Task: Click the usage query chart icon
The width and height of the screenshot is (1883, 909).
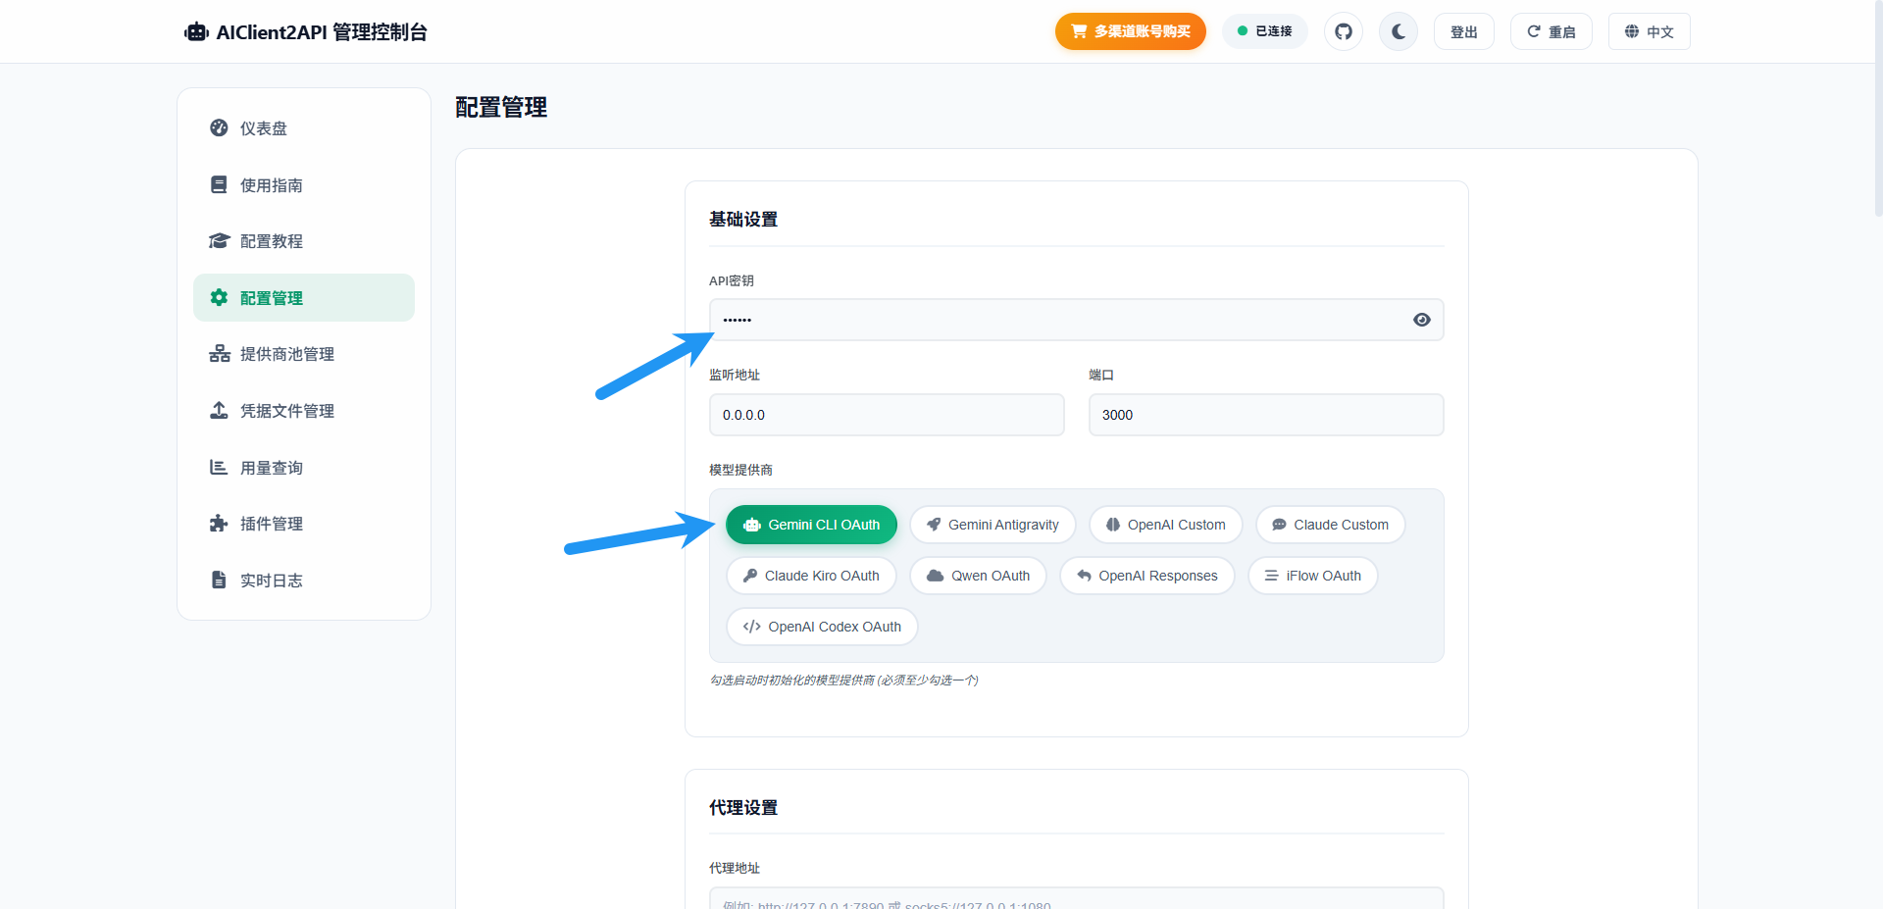Action: pos(220,468)
